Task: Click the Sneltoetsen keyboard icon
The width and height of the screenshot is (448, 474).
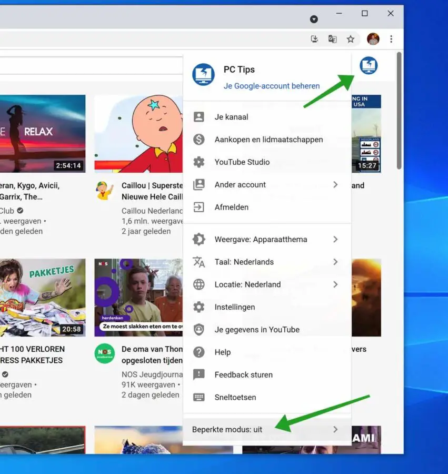Action: (x=199, y=397)
